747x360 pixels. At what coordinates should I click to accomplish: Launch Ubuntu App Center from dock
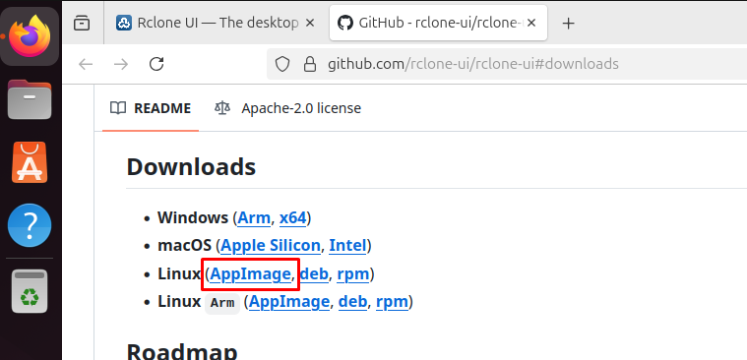pos(30,162)
